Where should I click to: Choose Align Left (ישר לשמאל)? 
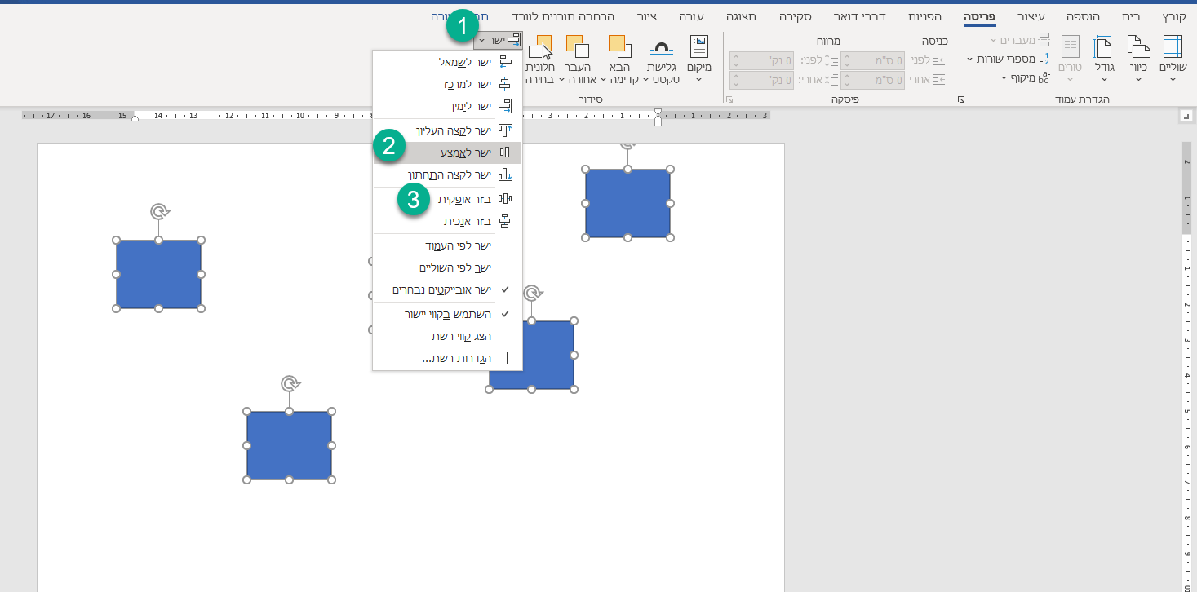[447, 62]
